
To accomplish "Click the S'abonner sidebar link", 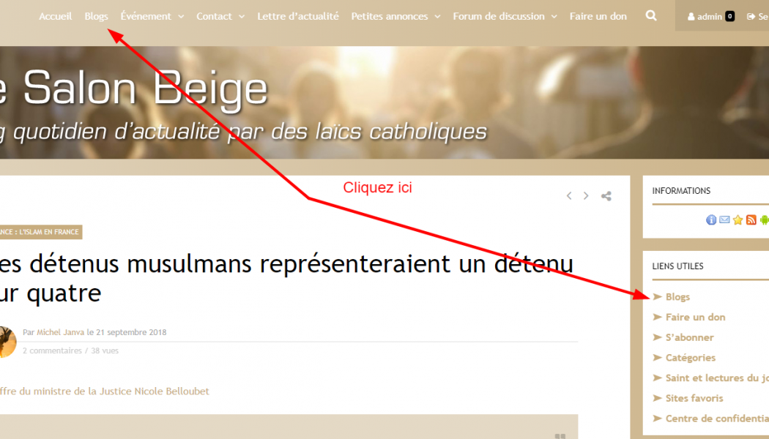I will coord(689,337).
